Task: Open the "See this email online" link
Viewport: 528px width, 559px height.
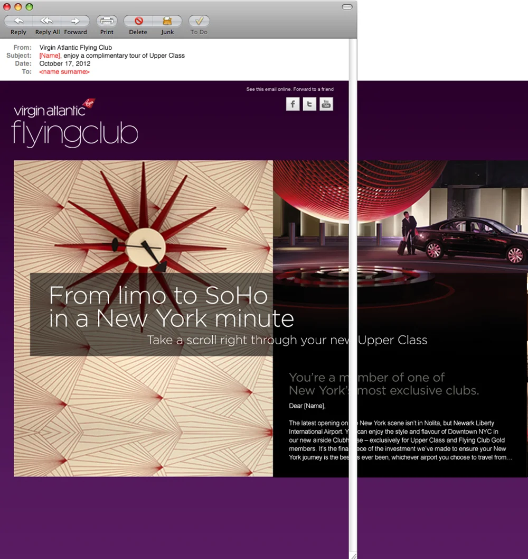Action: pyautogui.click(x=269, y=89)
